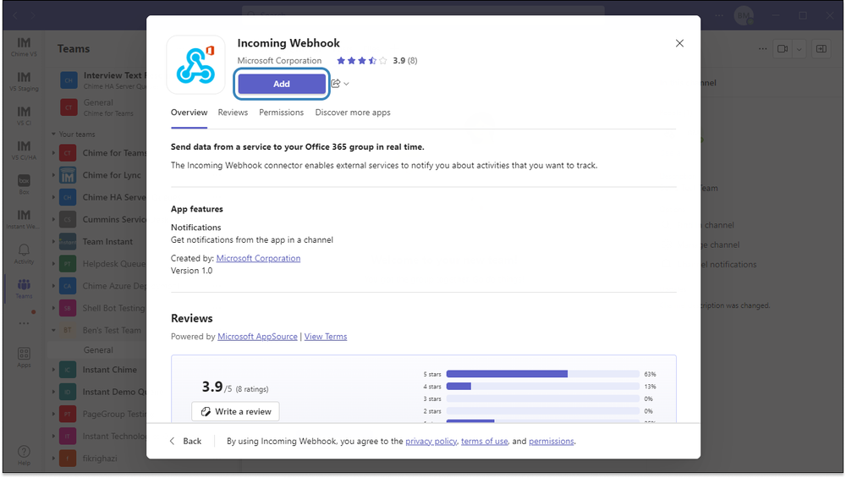The image size is (846, 478).
Task: Open V5 CI app in sidebar
Action: (24, 115)
